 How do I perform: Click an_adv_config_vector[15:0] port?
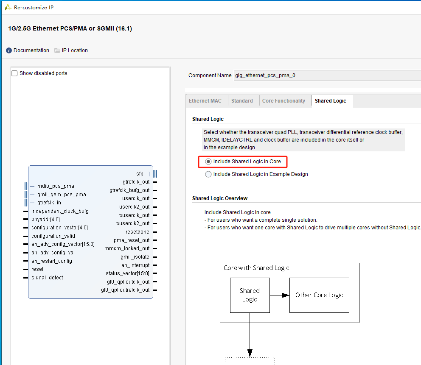pyautogui.click(x=63, y=244)
